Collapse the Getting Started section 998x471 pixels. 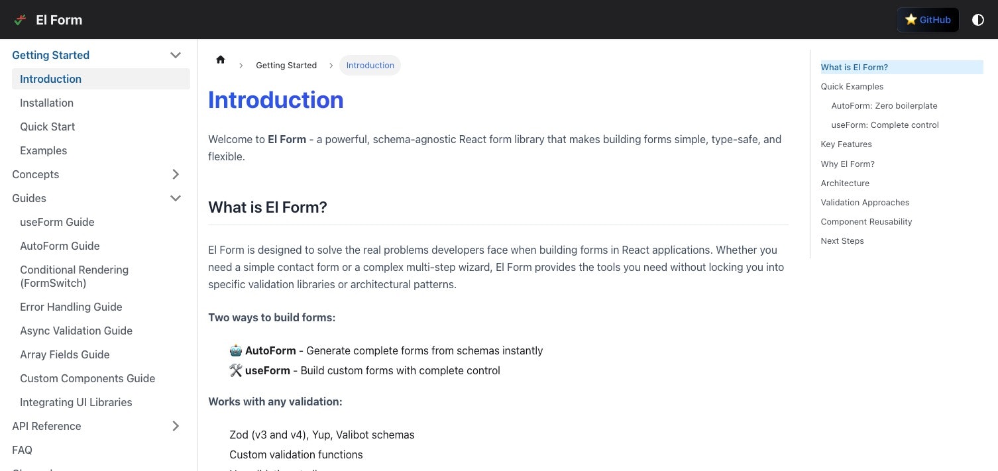(x=176, y=55)
